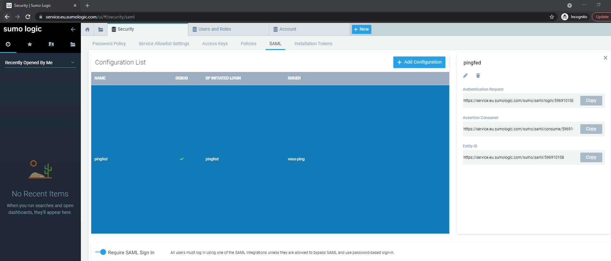This screenshot has width=611, height=261.
Task: Copy the Entity ID URL
Action: (591, 157)
